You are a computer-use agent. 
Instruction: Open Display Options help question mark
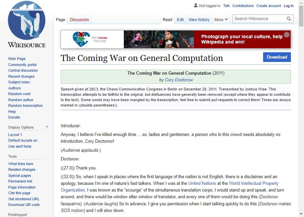(47, 127)
